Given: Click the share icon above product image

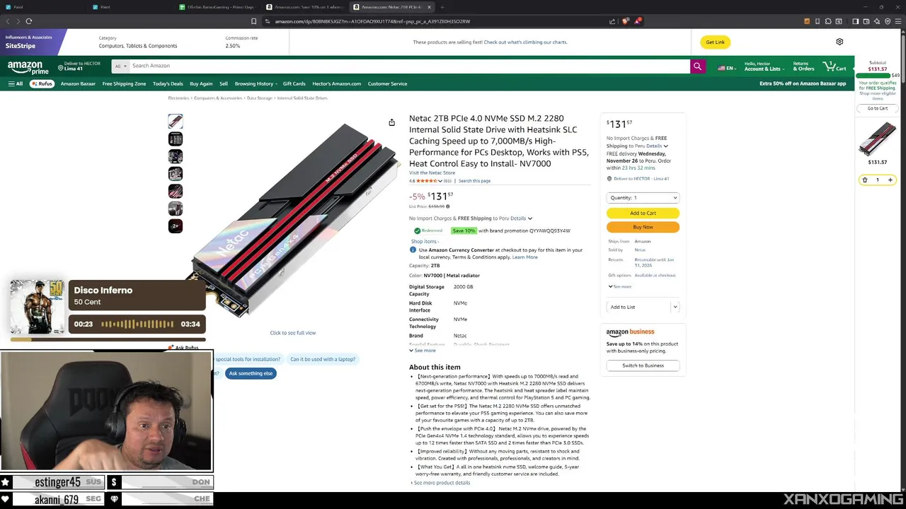Looking at the screenshot, I should pyautogui.click(x=391, y=122).
